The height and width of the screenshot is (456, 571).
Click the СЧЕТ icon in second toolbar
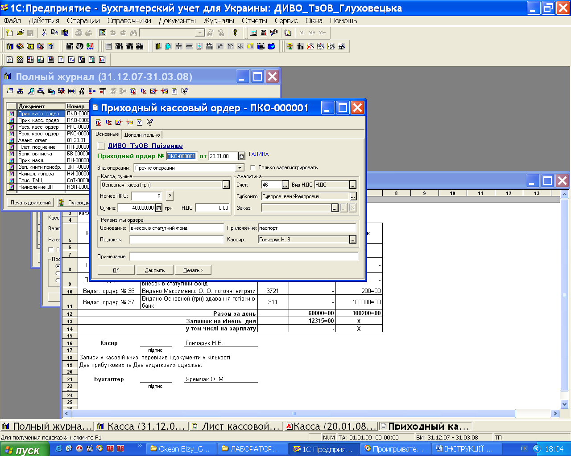[x=119, y=46]
